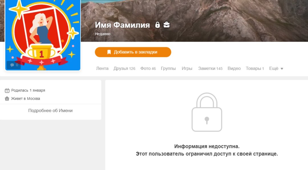Click the bookmark icon in the orange button
The width and height of the screenshot is (308, 170).
coord(109,52)
